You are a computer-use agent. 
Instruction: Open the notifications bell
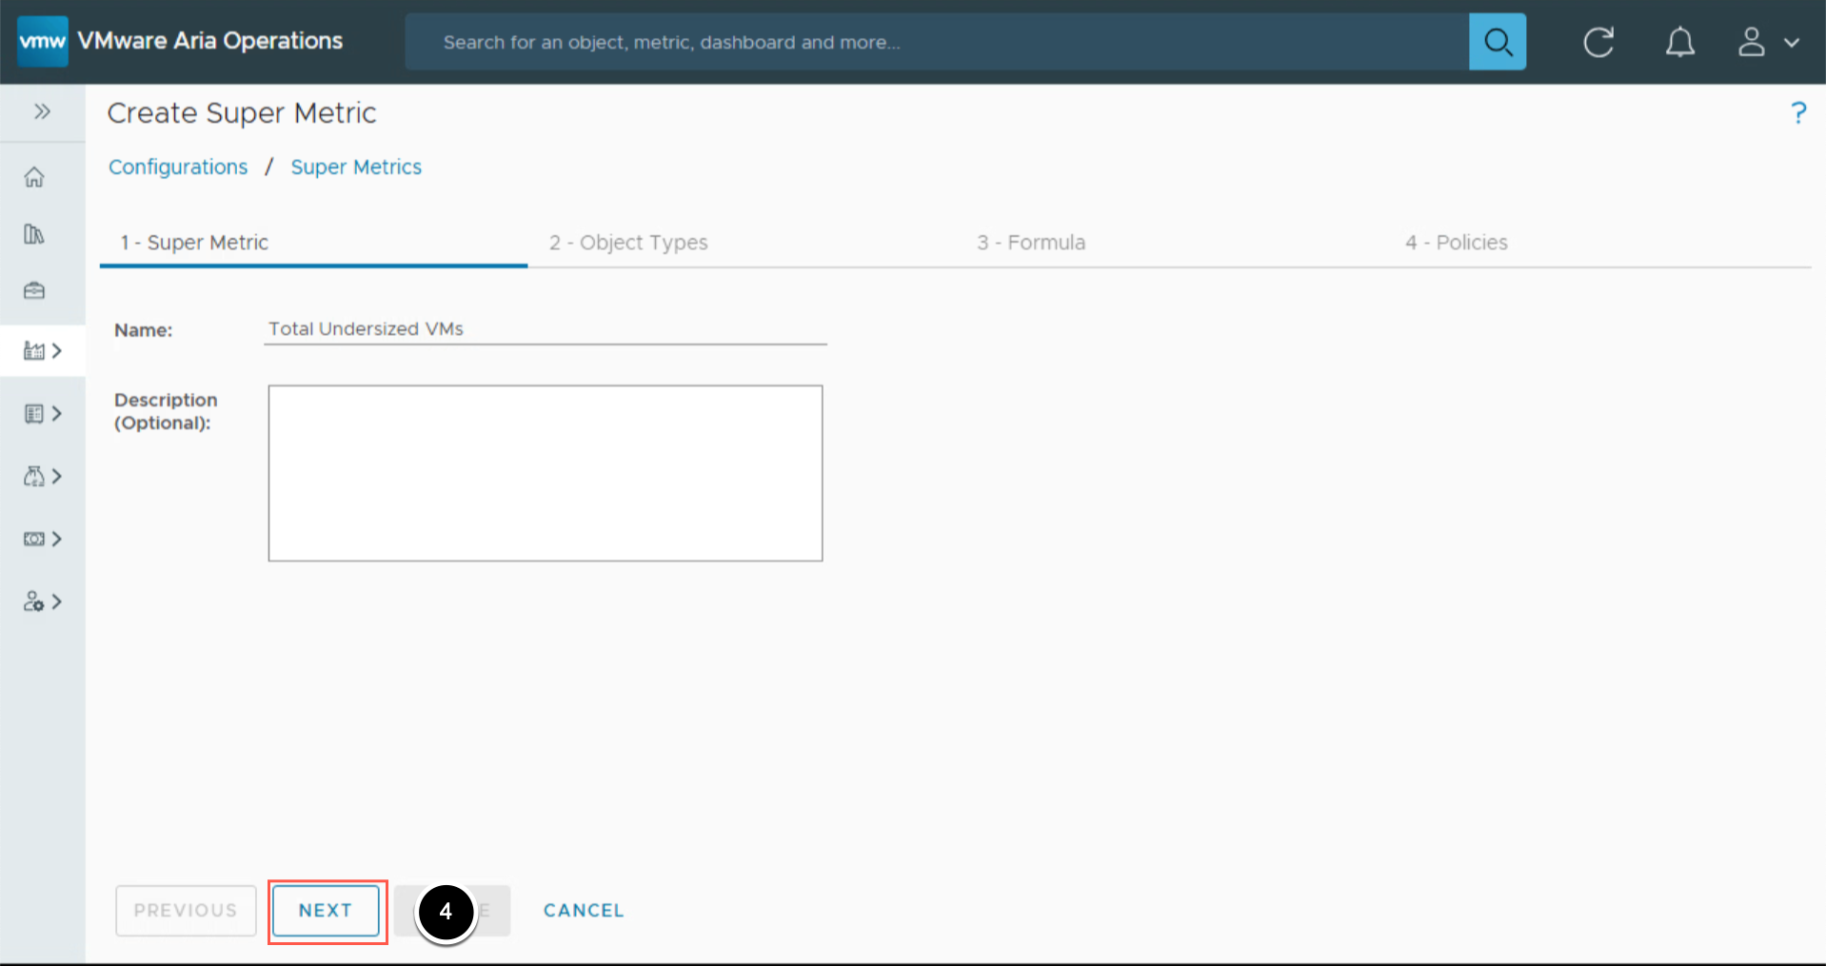pyautogui.click(x=1679, y=42)
